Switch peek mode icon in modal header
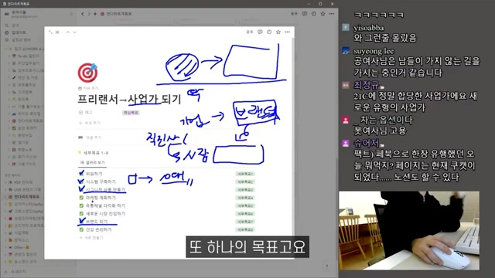 click(57, 32)
